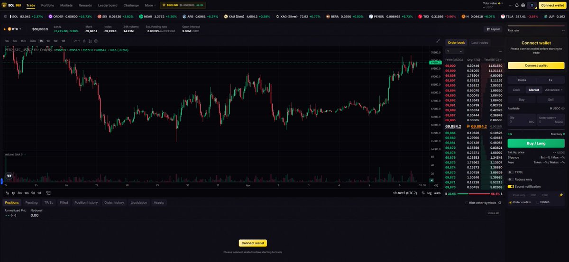Focus the Order size USDC input

tap(551, 120)
